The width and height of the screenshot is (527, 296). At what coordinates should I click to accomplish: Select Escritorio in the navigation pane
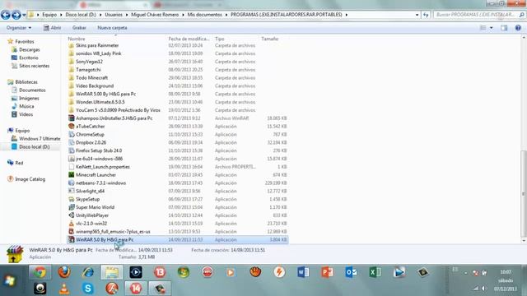click(x=29, y=58)
